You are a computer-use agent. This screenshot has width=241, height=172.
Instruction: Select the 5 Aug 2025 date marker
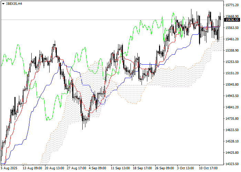click(9, 169)
